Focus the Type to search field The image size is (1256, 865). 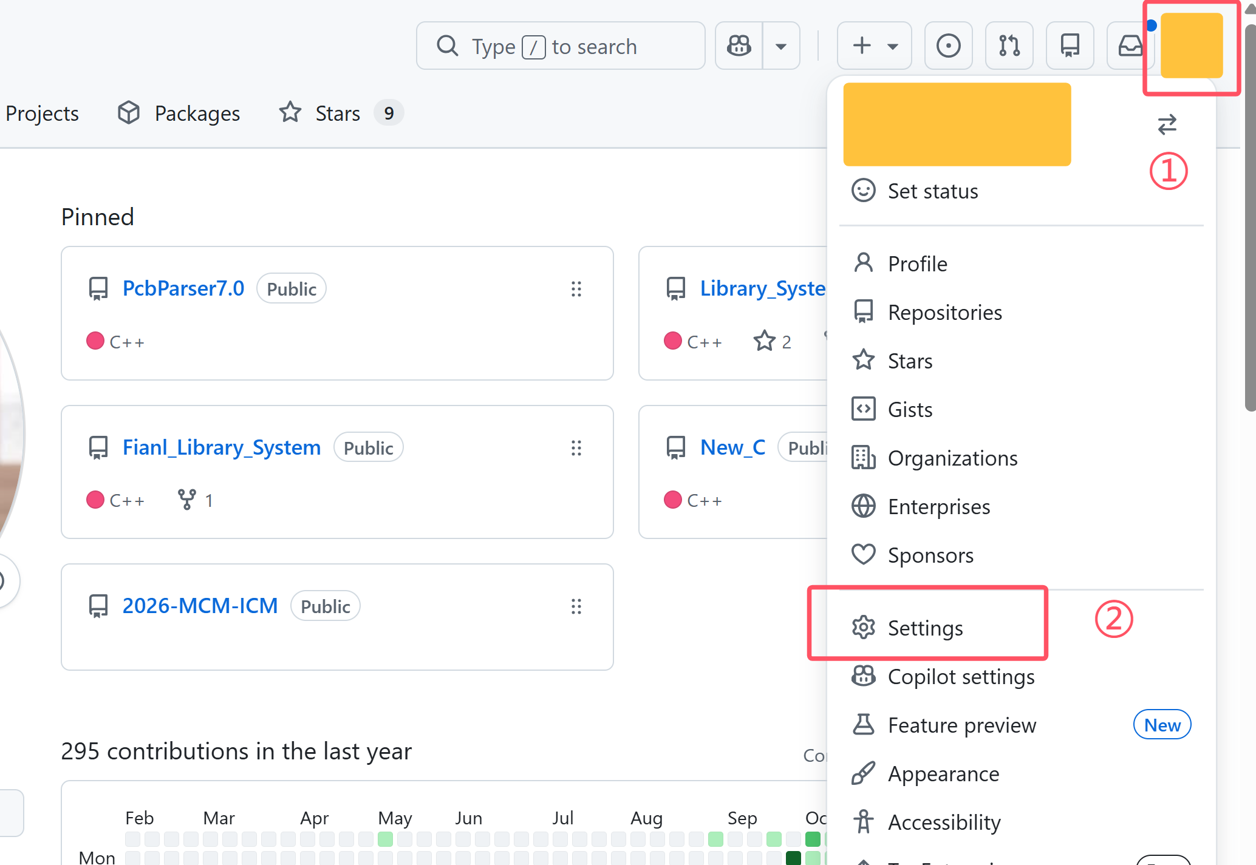click(x=560, y=46)
